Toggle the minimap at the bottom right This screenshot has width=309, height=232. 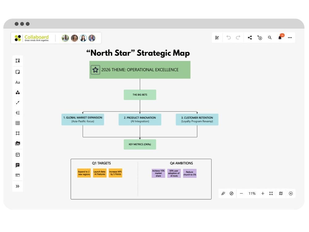tap(280, 193)
